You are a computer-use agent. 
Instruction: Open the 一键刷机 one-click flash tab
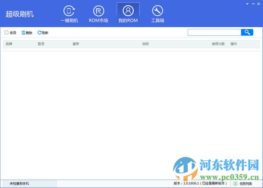point(69,14)
